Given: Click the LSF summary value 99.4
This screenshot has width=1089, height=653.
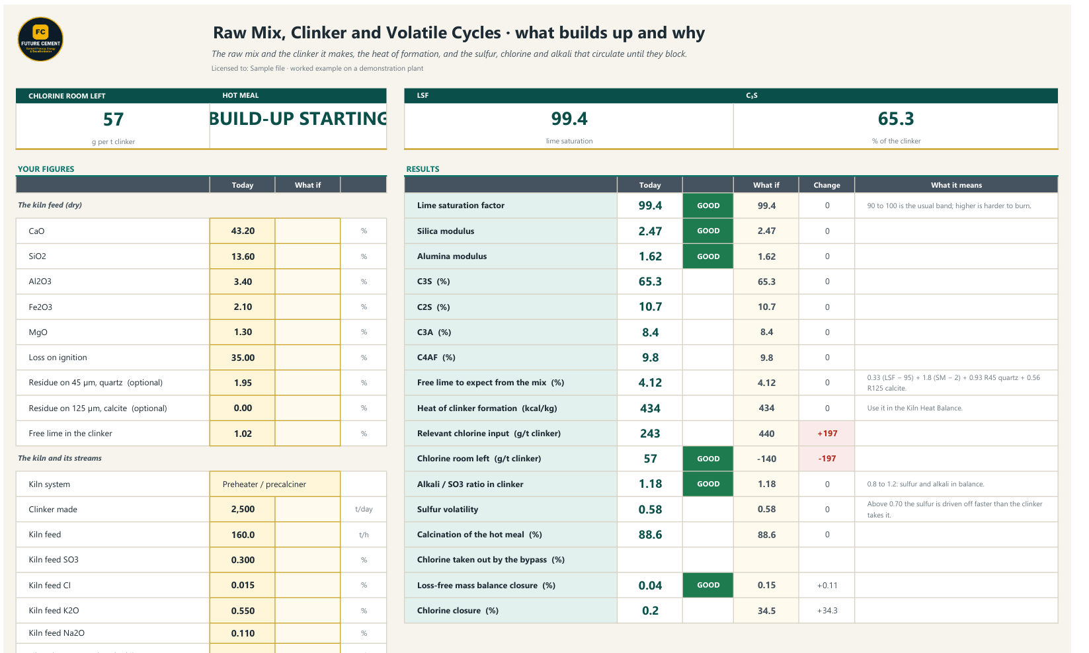Looking at the screenshot, I should pyautogui.click(x=569, y=119).
